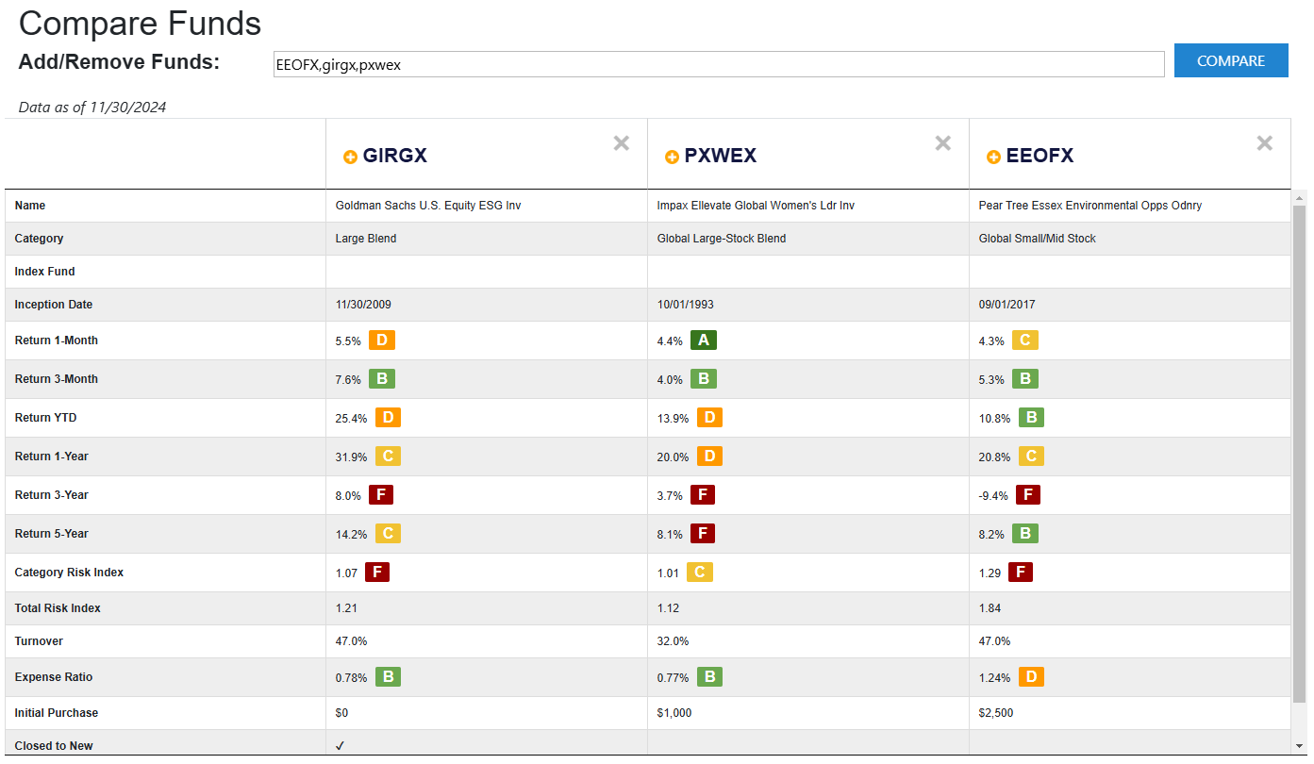
Task: Click GIRGX Expense Ratio B grade badge
Action: pyautogui.click(x=388, y=677)
